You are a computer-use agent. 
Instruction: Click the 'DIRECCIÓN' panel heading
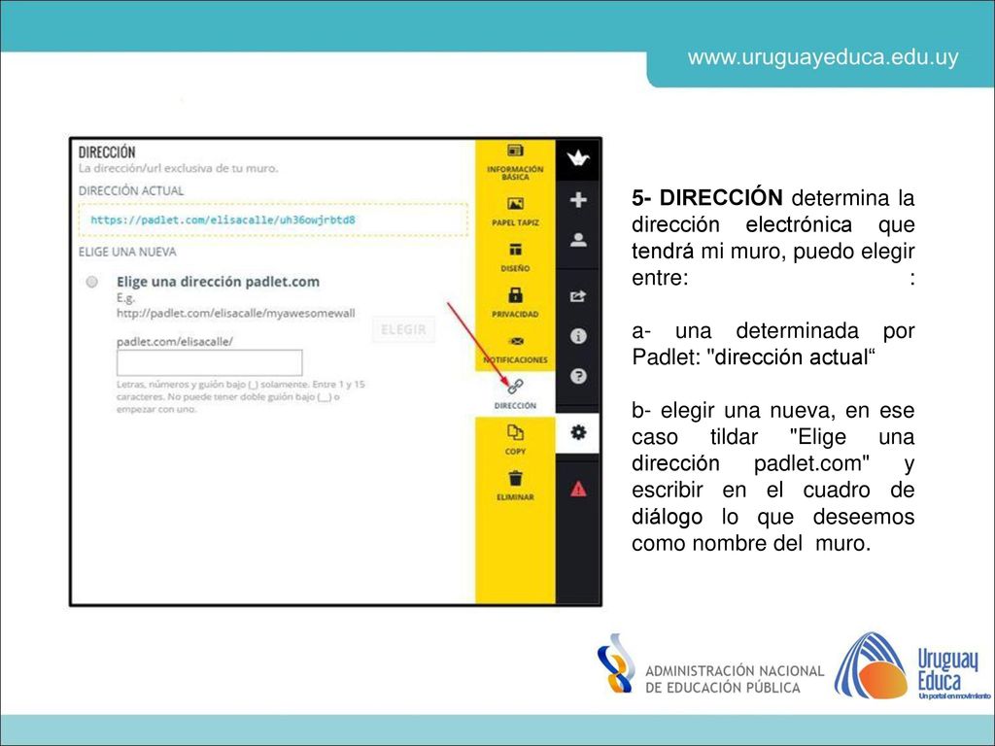point(107,152)
